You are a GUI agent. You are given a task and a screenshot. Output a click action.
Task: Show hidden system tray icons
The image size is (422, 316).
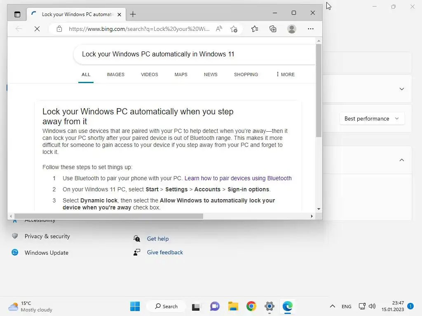333,306
